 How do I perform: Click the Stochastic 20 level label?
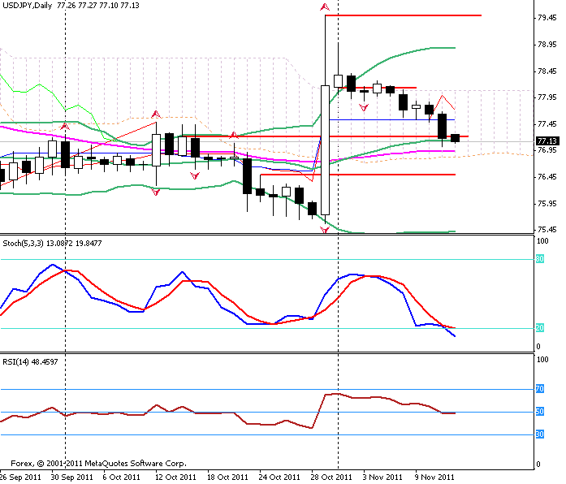[x=540, y=328]
